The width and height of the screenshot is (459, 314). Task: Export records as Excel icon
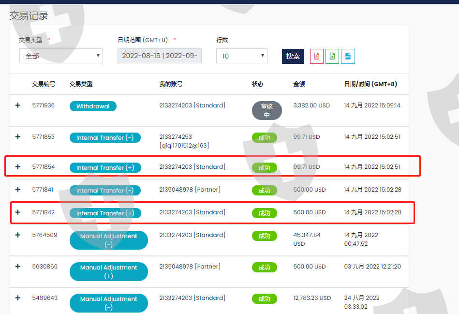point(332,56)
